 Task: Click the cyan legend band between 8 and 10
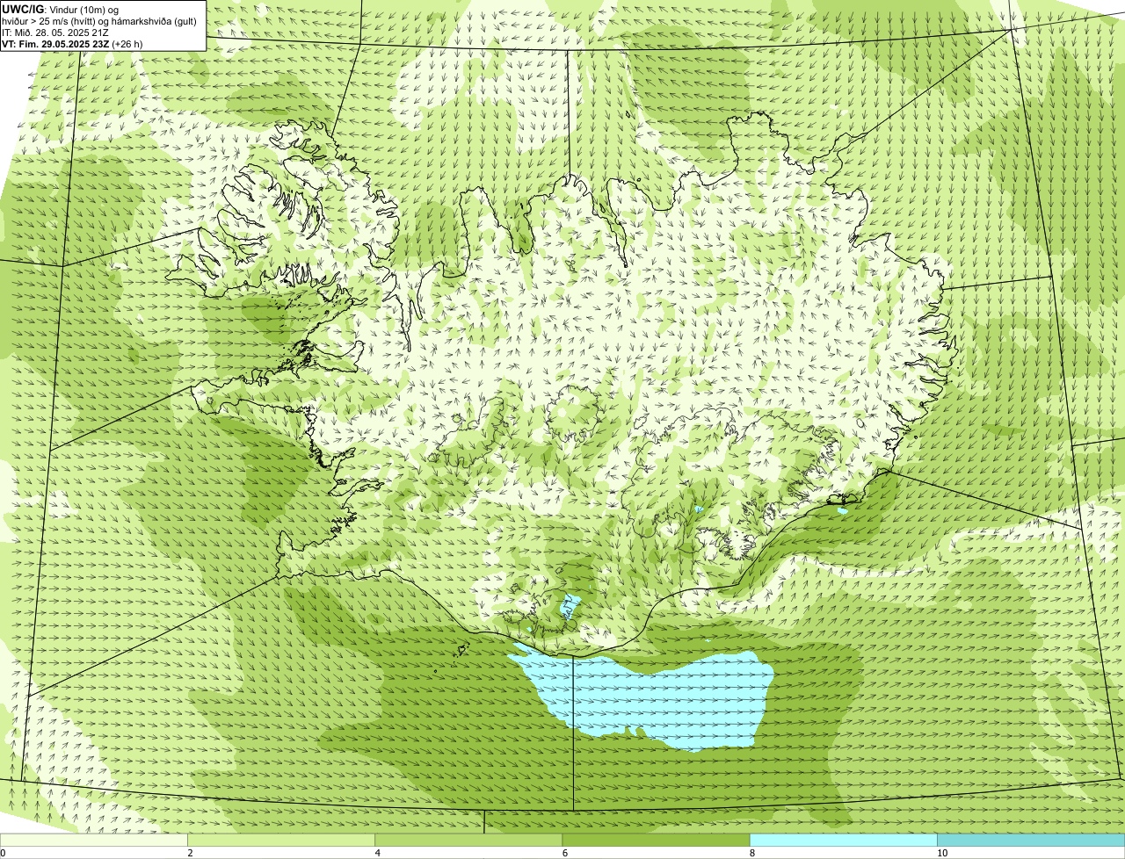(x=843, y=840)
